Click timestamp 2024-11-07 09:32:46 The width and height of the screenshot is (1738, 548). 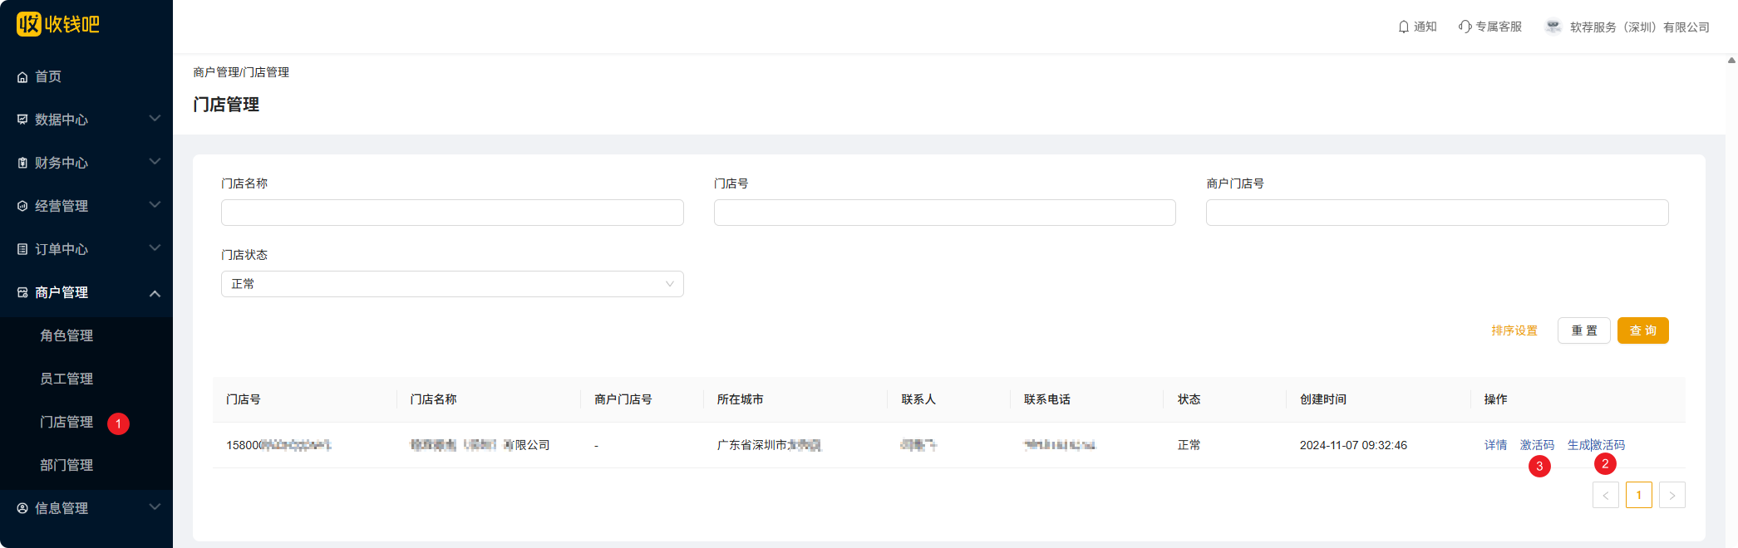point(1353,445)
